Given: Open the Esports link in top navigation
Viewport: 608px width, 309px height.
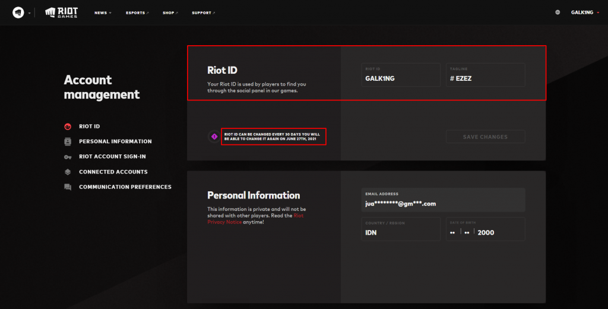Looking at the screenshot, I should 137,12.
